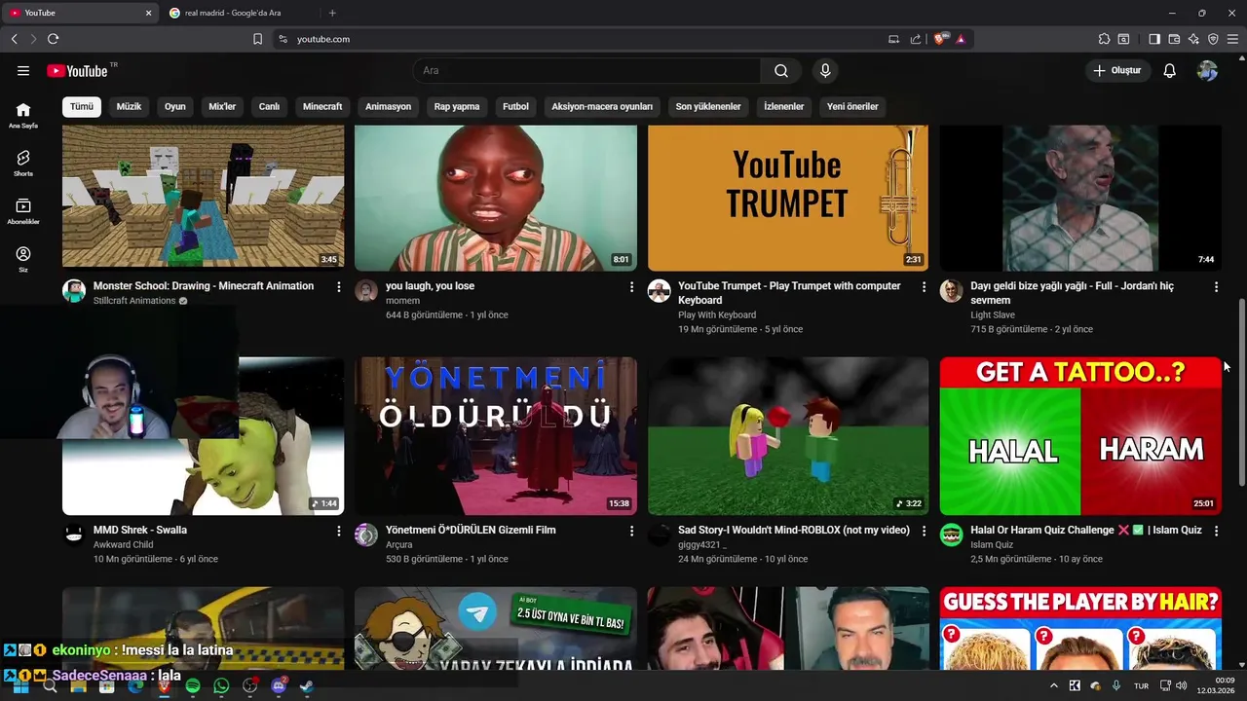Image resolution: width=1247 pixels, height=701 pixels.
Task: Open the volume control in tray
Action: coord(1182,686)
